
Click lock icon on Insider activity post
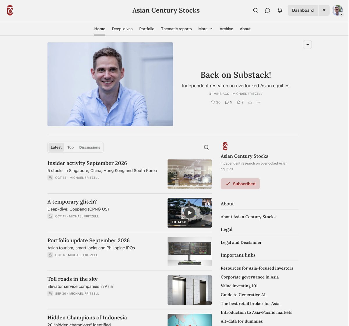click(x=50, y=178)
